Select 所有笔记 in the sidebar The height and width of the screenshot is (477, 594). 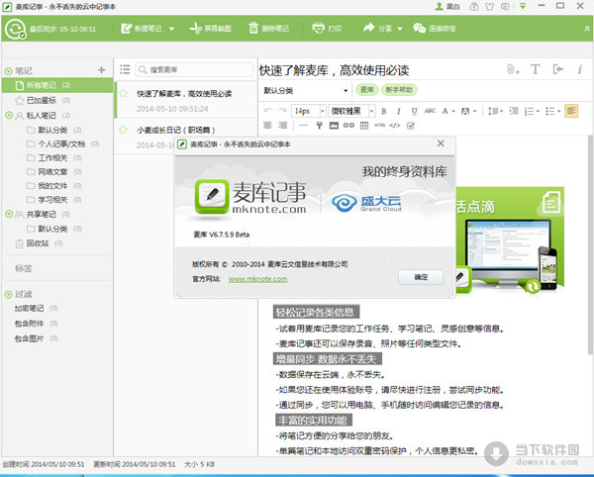56,85
